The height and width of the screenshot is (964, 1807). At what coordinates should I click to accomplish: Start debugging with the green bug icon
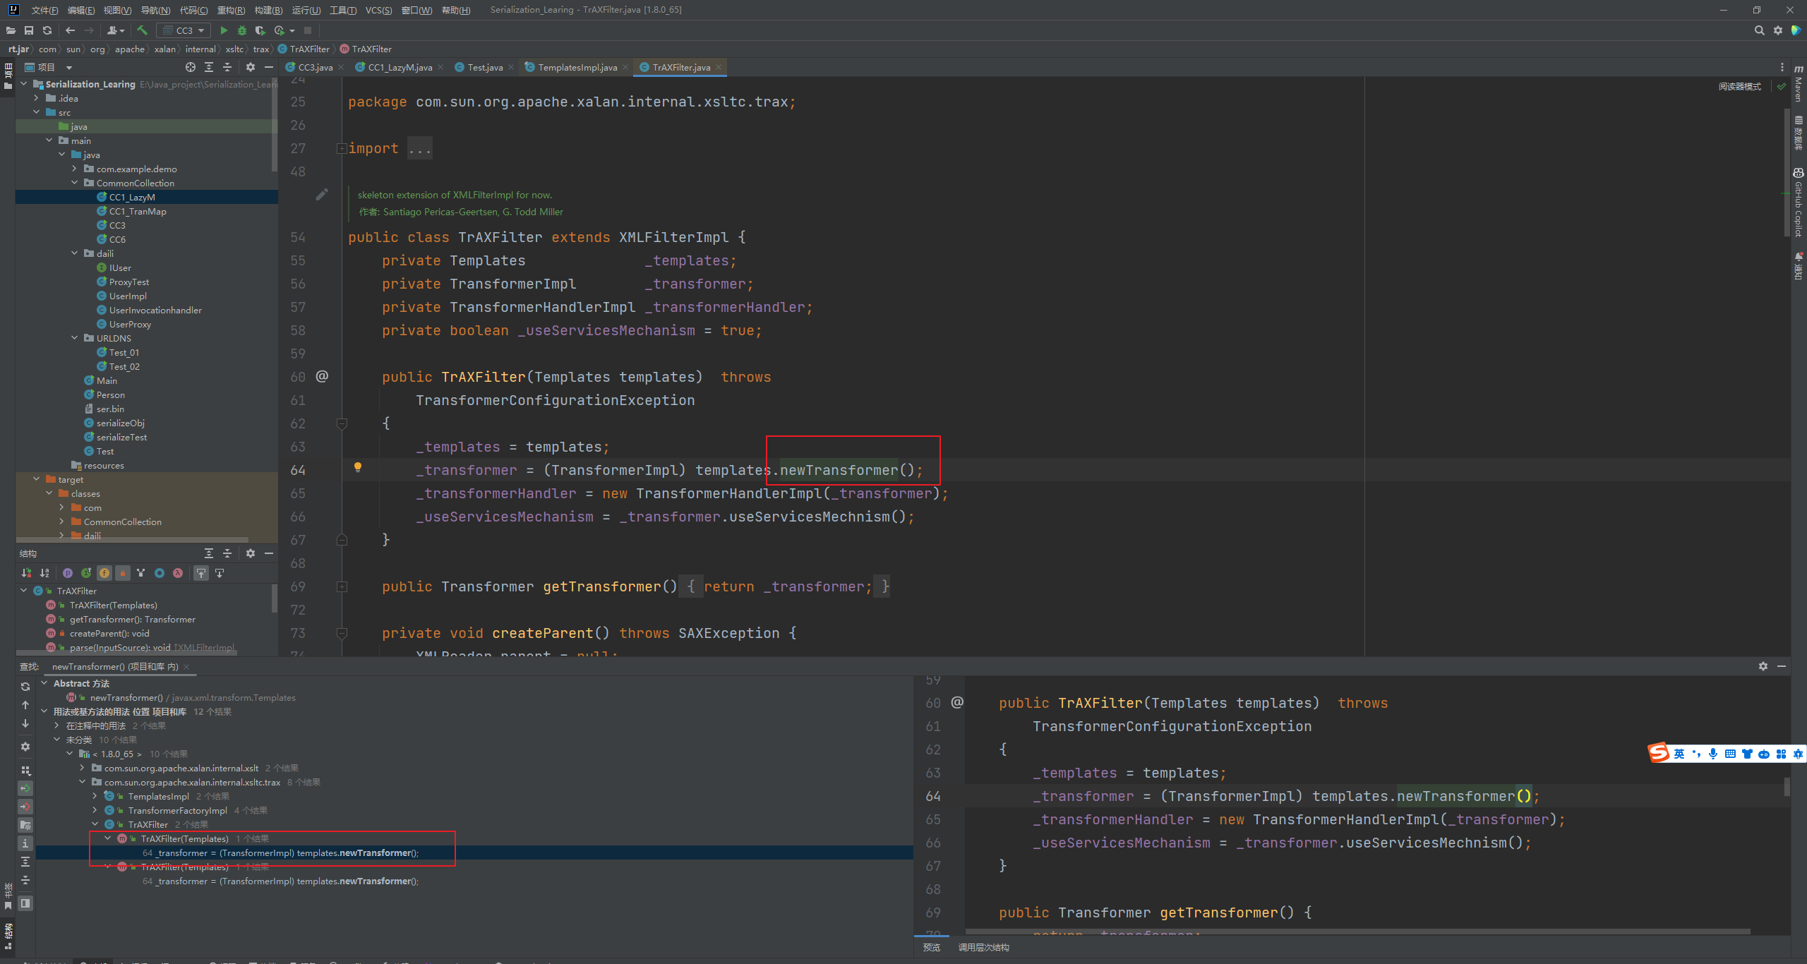(242, 30)
